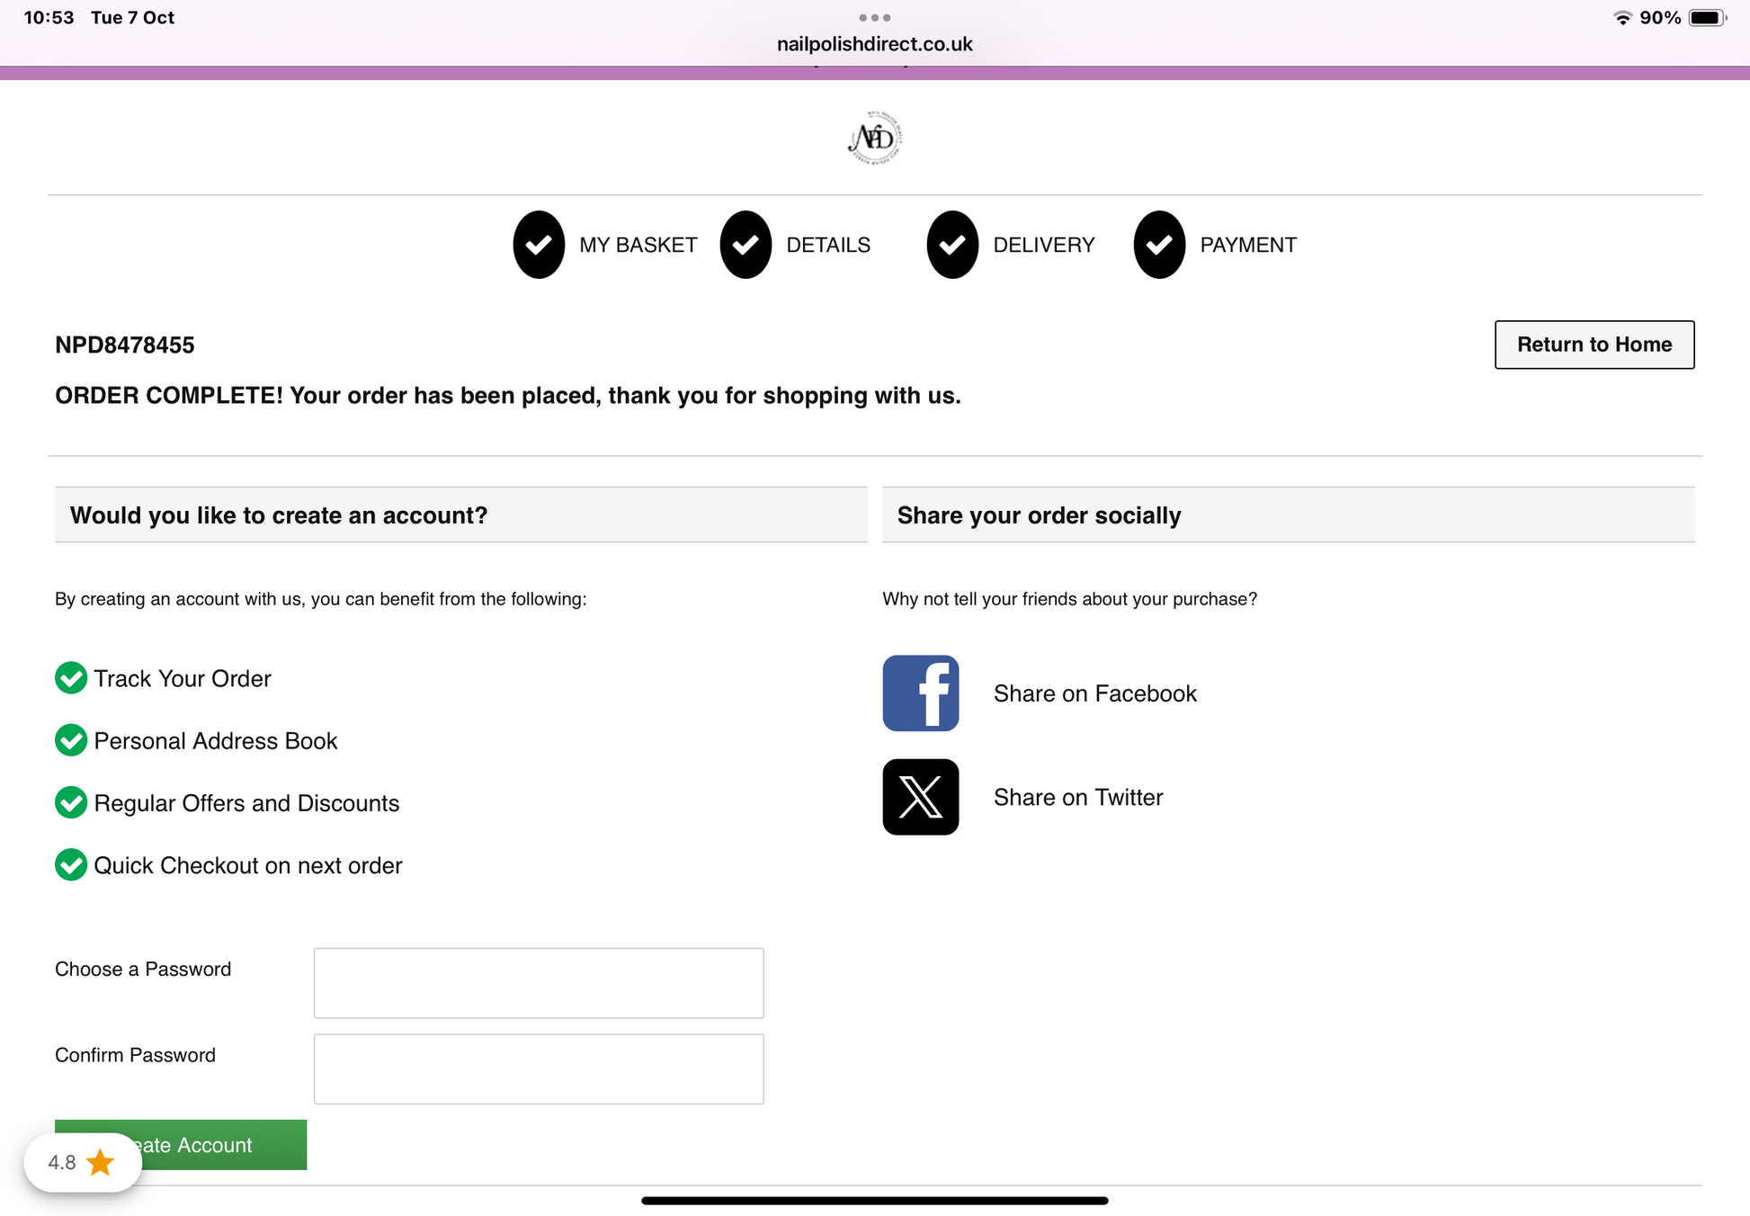Open the Share on Twitter link
The image size is (1750, 1216).
[1077, 798]
